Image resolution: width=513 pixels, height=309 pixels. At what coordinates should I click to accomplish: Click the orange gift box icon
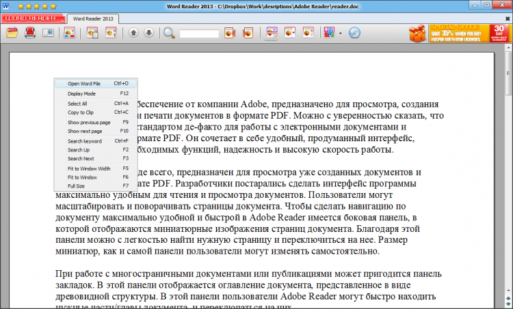[x=417, y=33]
